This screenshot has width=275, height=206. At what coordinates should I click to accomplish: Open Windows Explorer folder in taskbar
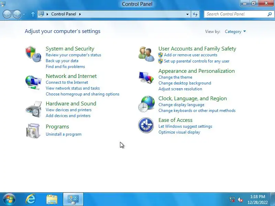pyautogui.click(x=52, y=199)
